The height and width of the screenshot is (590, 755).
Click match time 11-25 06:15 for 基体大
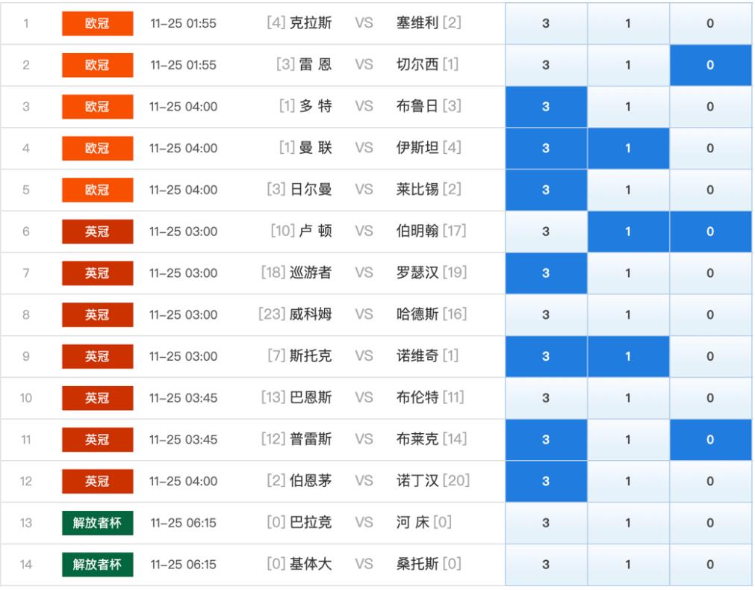pyautogui.click(x=184, y=565)
